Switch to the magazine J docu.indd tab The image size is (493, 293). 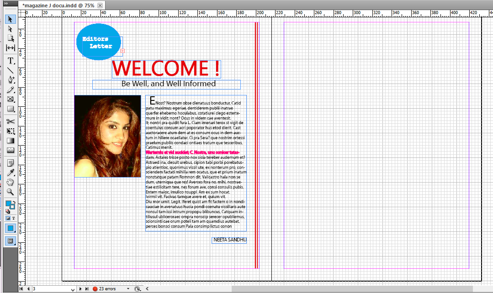(58, 5)
